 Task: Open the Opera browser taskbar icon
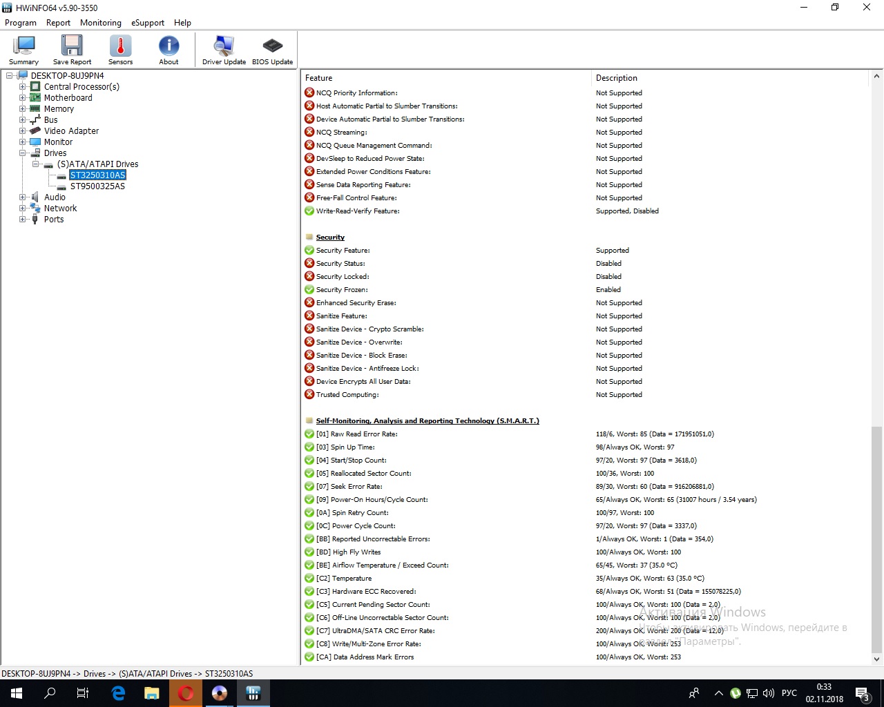[x=186, y=693]
